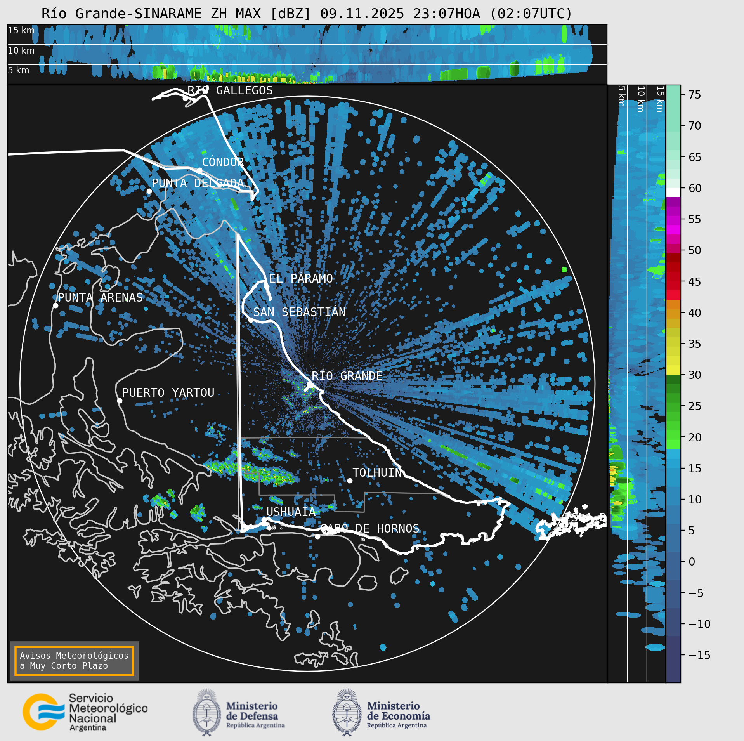Select the EL PÁRAMO label
Screen dimensions: 744x741
pos(301,278)
